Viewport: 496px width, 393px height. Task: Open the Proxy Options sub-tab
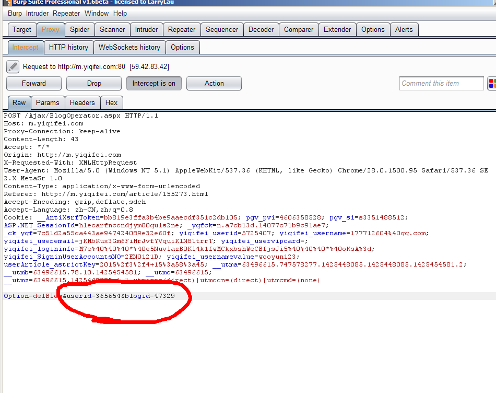click(x=183, y=47)
